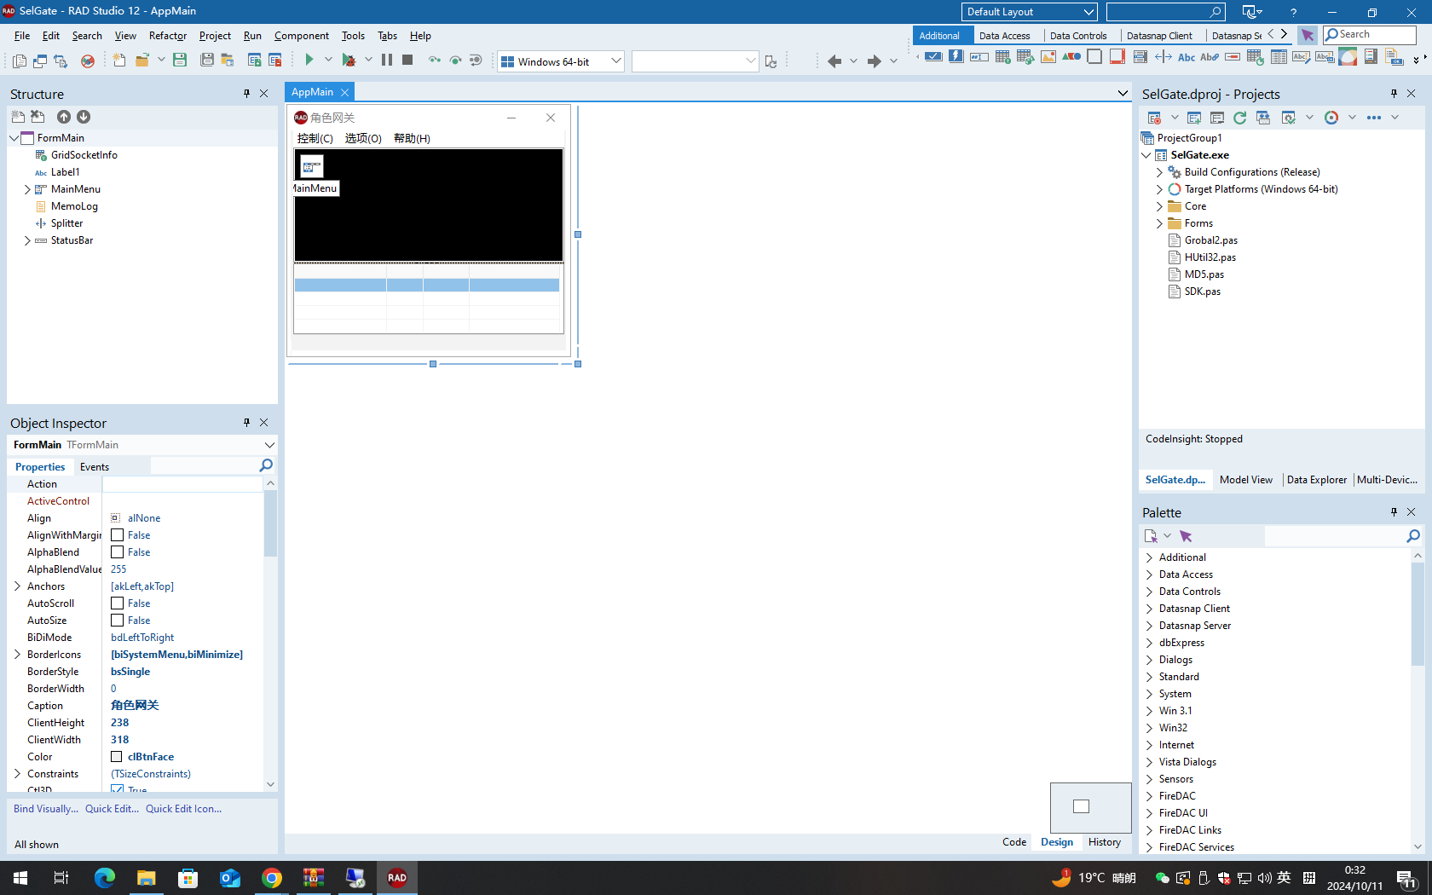This screenshot has height=895, width=1432.
Task: Click the TStringGrid component icon
Action: pos(1002,57)
